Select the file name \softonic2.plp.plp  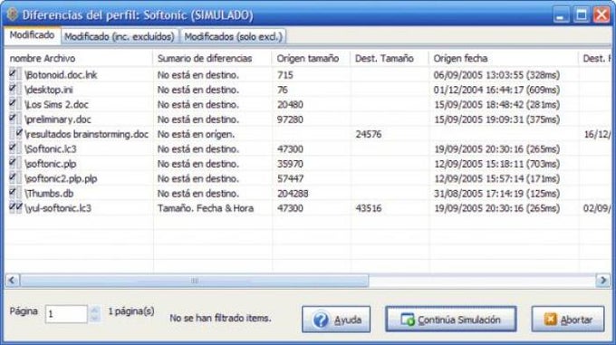coord(61,179)
